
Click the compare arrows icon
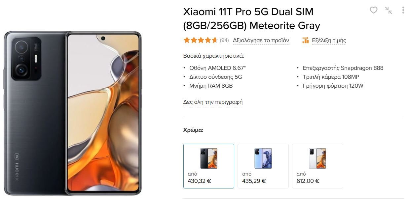pos(389,10)
